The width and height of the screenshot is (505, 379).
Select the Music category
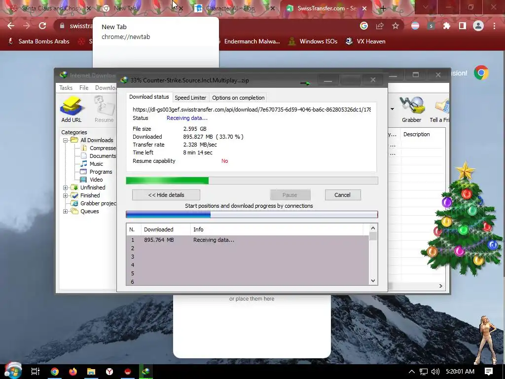[92, 164]
